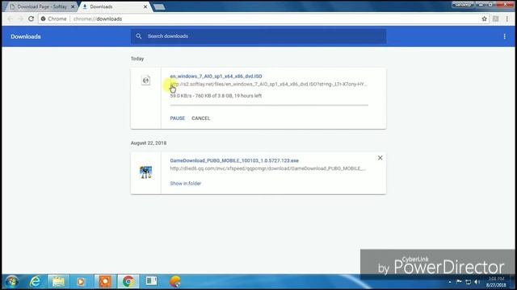Show PUBG download in folder

click(185, 184)
